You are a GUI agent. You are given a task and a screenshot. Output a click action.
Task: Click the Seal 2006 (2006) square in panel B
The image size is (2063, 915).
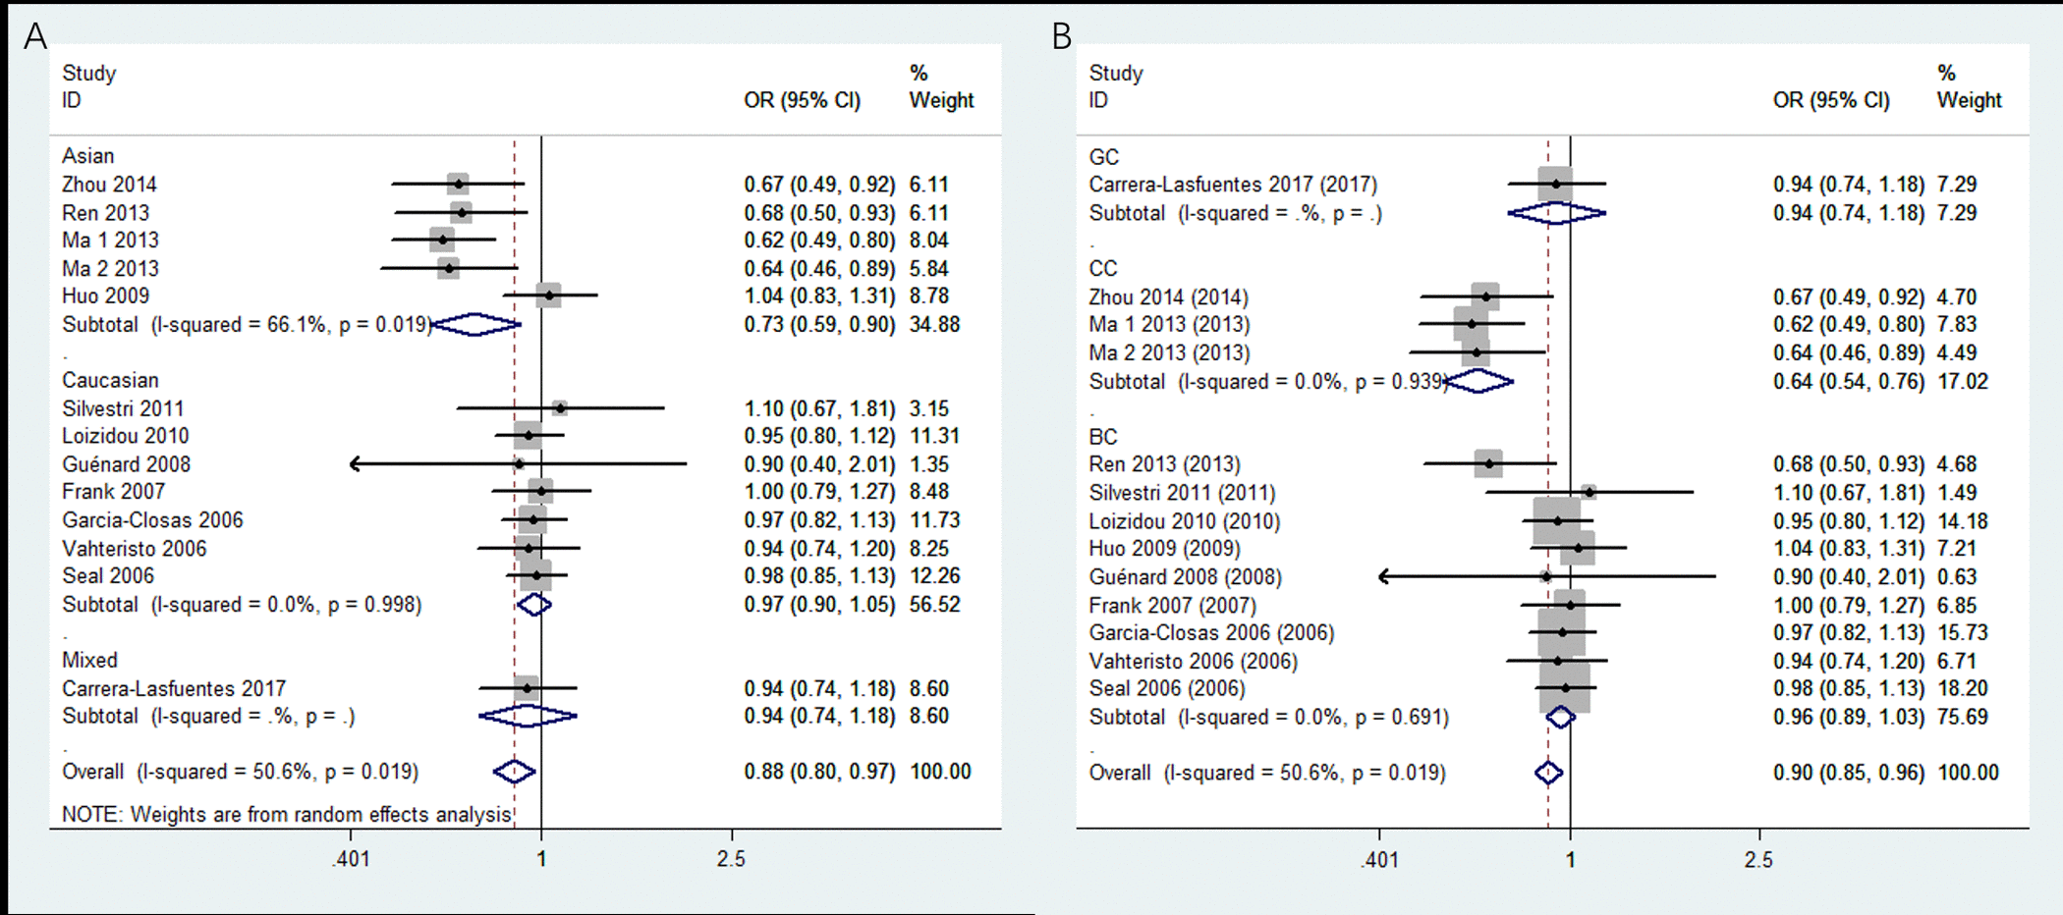click(1565, 688)
